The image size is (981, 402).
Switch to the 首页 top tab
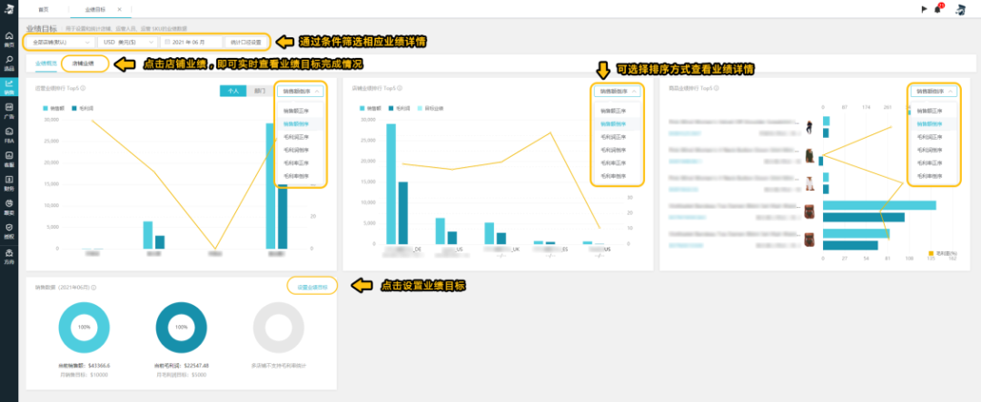43,9
